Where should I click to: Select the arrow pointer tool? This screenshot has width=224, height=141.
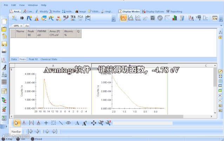(17, 123)
